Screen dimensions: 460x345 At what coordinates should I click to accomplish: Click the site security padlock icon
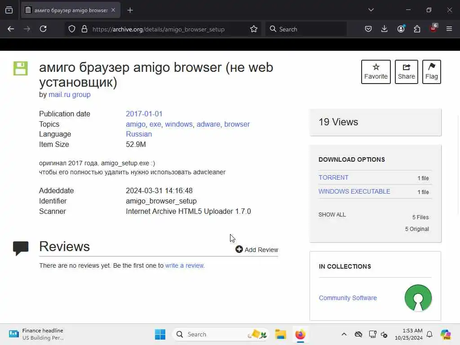pos(84,29)
